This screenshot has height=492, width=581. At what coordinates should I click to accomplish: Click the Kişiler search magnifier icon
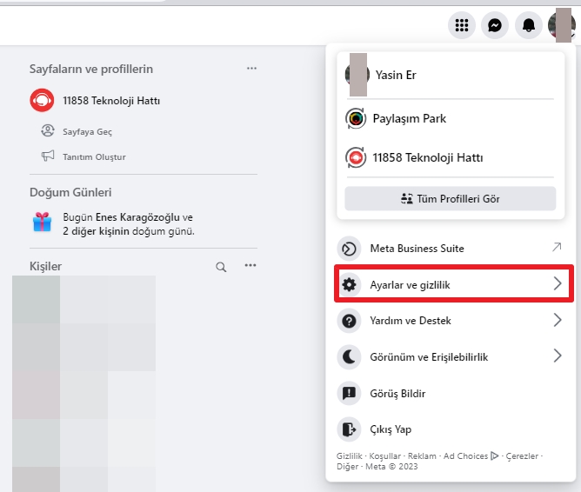click(221, 267)
